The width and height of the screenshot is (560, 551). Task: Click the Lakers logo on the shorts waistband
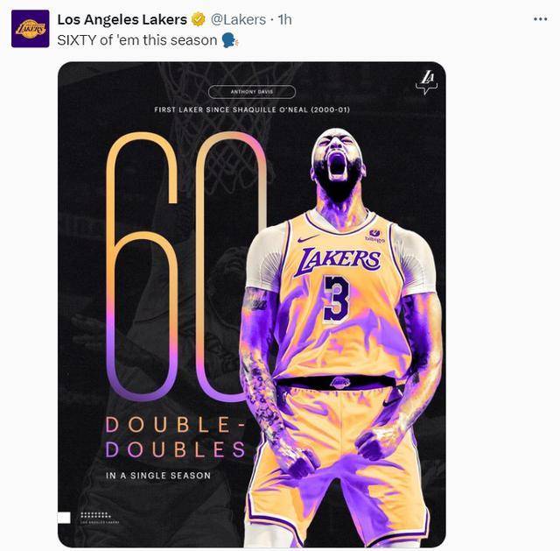341,381
